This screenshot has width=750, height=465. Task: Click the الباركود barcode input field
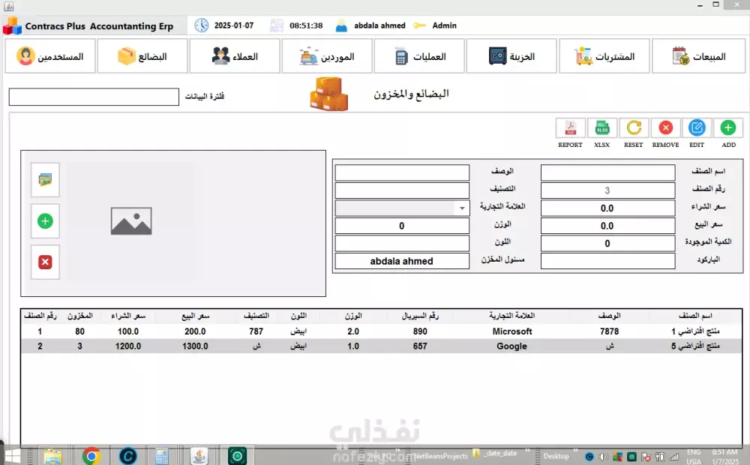[607, 260]
